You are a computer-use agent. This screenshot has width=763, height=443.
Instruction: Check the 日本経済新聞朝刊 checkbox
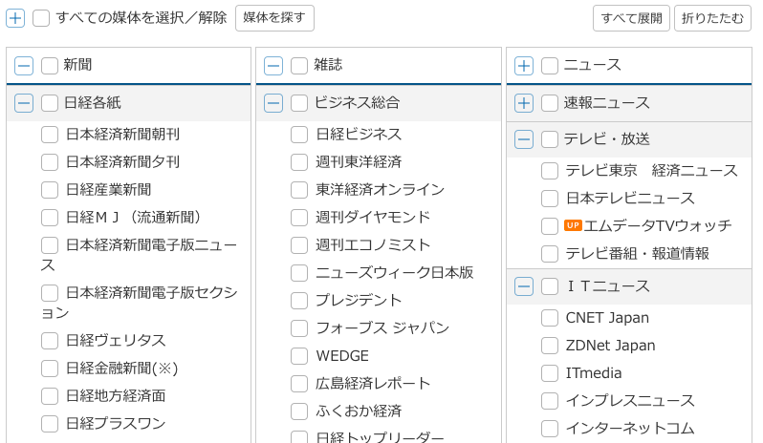point(50,135)
